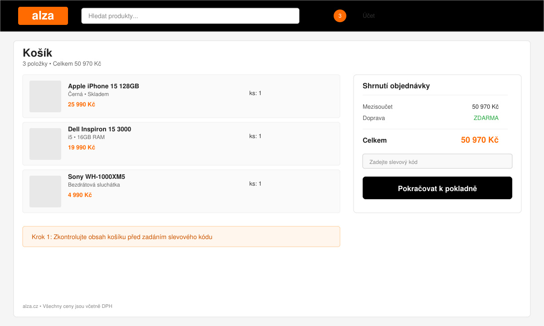Open the Účet account link
Image resolution: width=544 pixels, height=326 pixels.
pyautogui.click(x=369, y=16)
